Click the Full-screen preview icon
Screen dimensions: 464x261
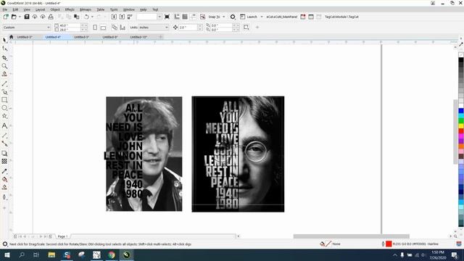pyautogui.click(x=167, y=17)
